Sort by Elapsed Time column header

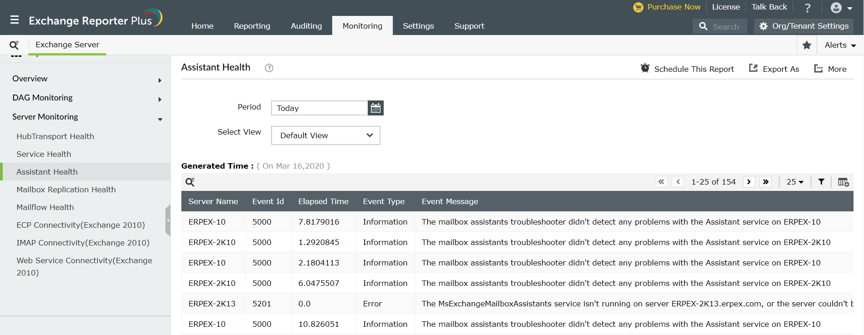(323, 201)
